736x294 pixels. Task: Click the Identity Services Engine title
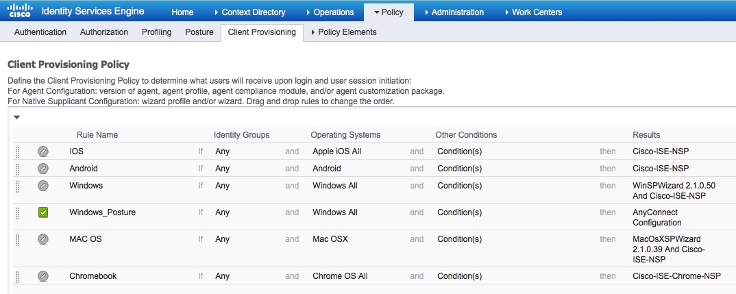coord(93,11)
